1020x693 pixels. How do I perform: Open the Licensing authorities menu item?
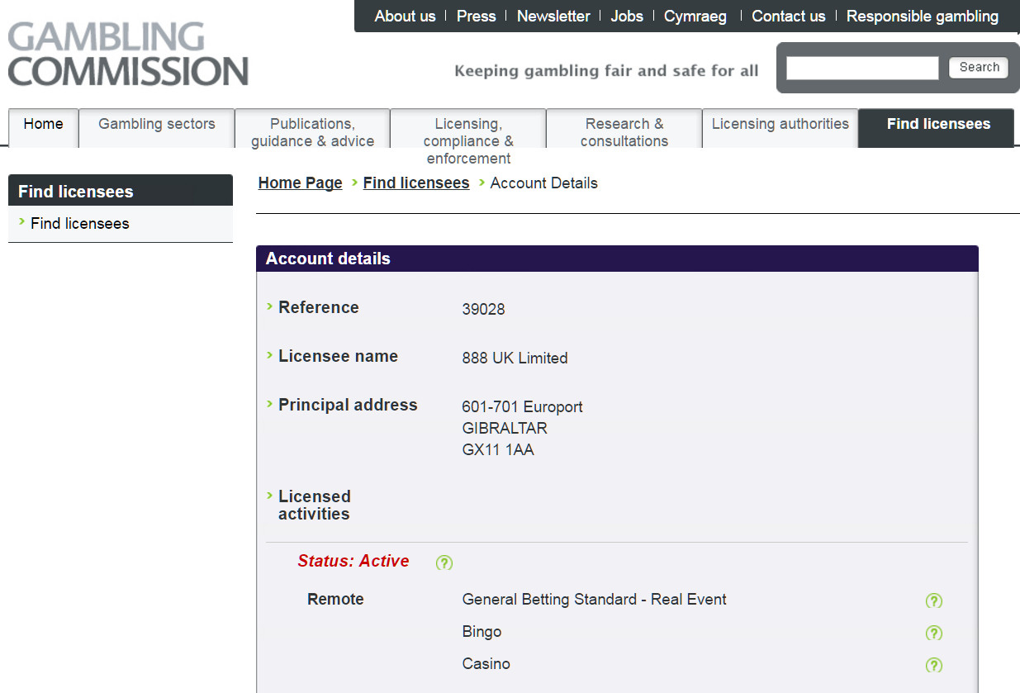pos(780,124)
